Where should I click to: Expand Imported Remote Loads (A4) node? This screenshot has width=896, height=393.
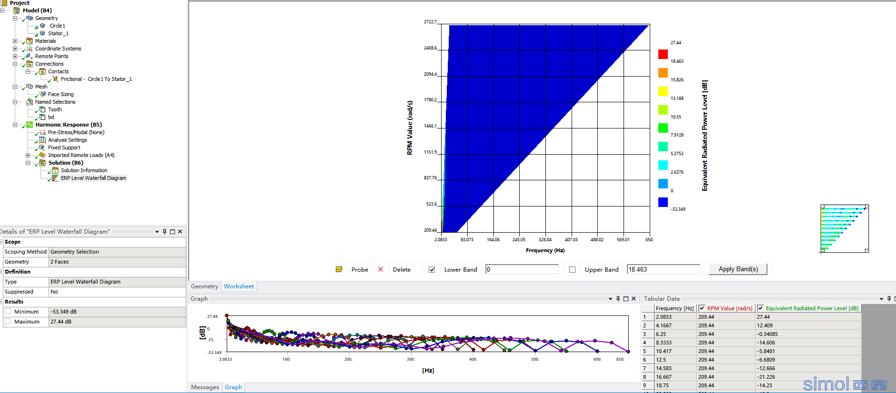(28, 155)
